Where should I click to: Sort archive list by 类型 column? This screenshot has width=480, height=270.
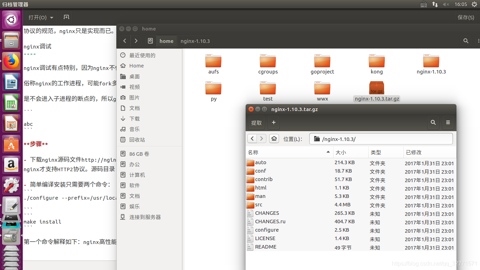(385, 152)
